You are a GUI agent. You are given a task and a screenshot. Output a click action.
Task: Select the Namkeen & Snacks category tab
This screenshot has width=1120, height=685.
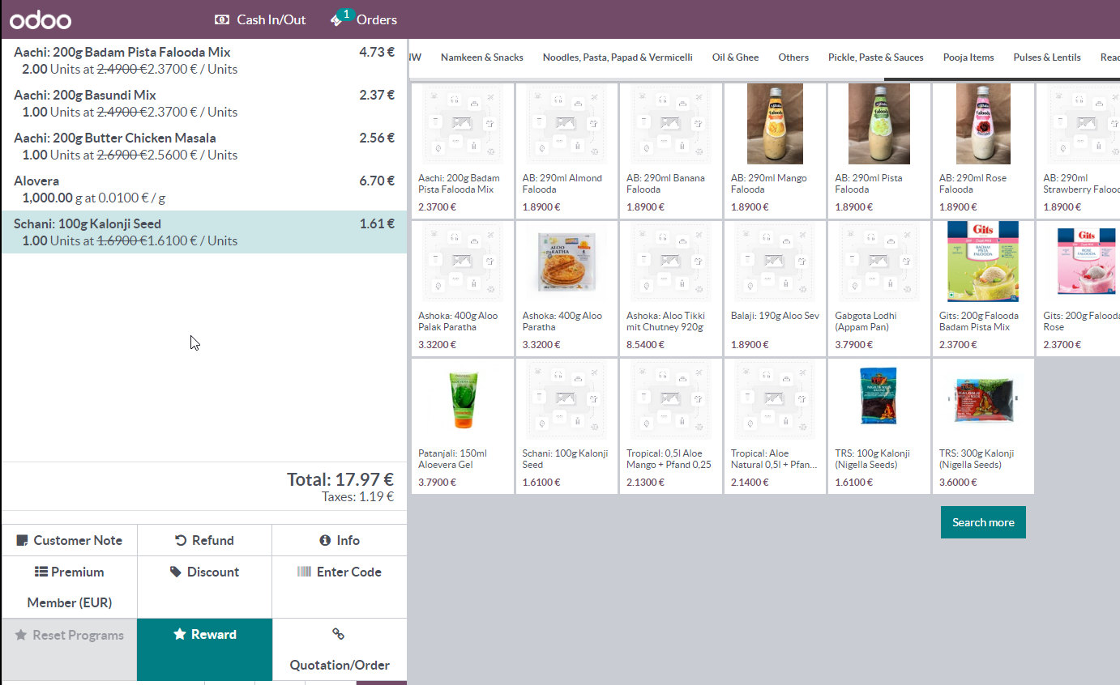[x=482, y=57]
